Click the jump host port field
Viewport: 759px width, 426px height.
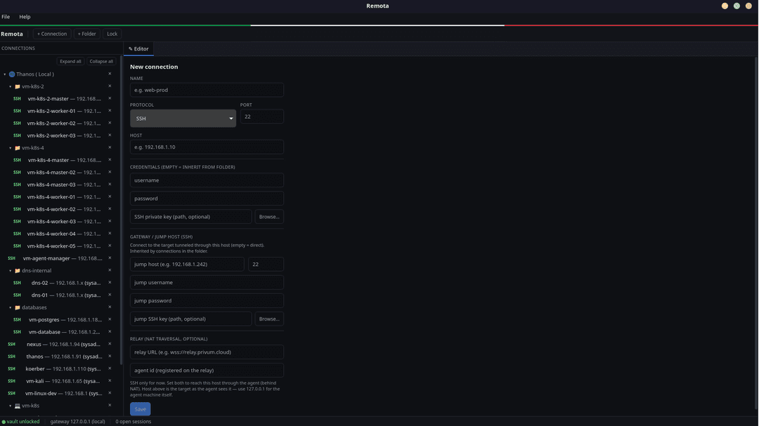coord(266,265)
